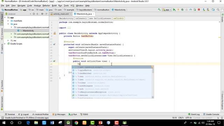This screenshot has width=224, height=126.
Task: Open the Logcat tool window
Action: (23, 114)
